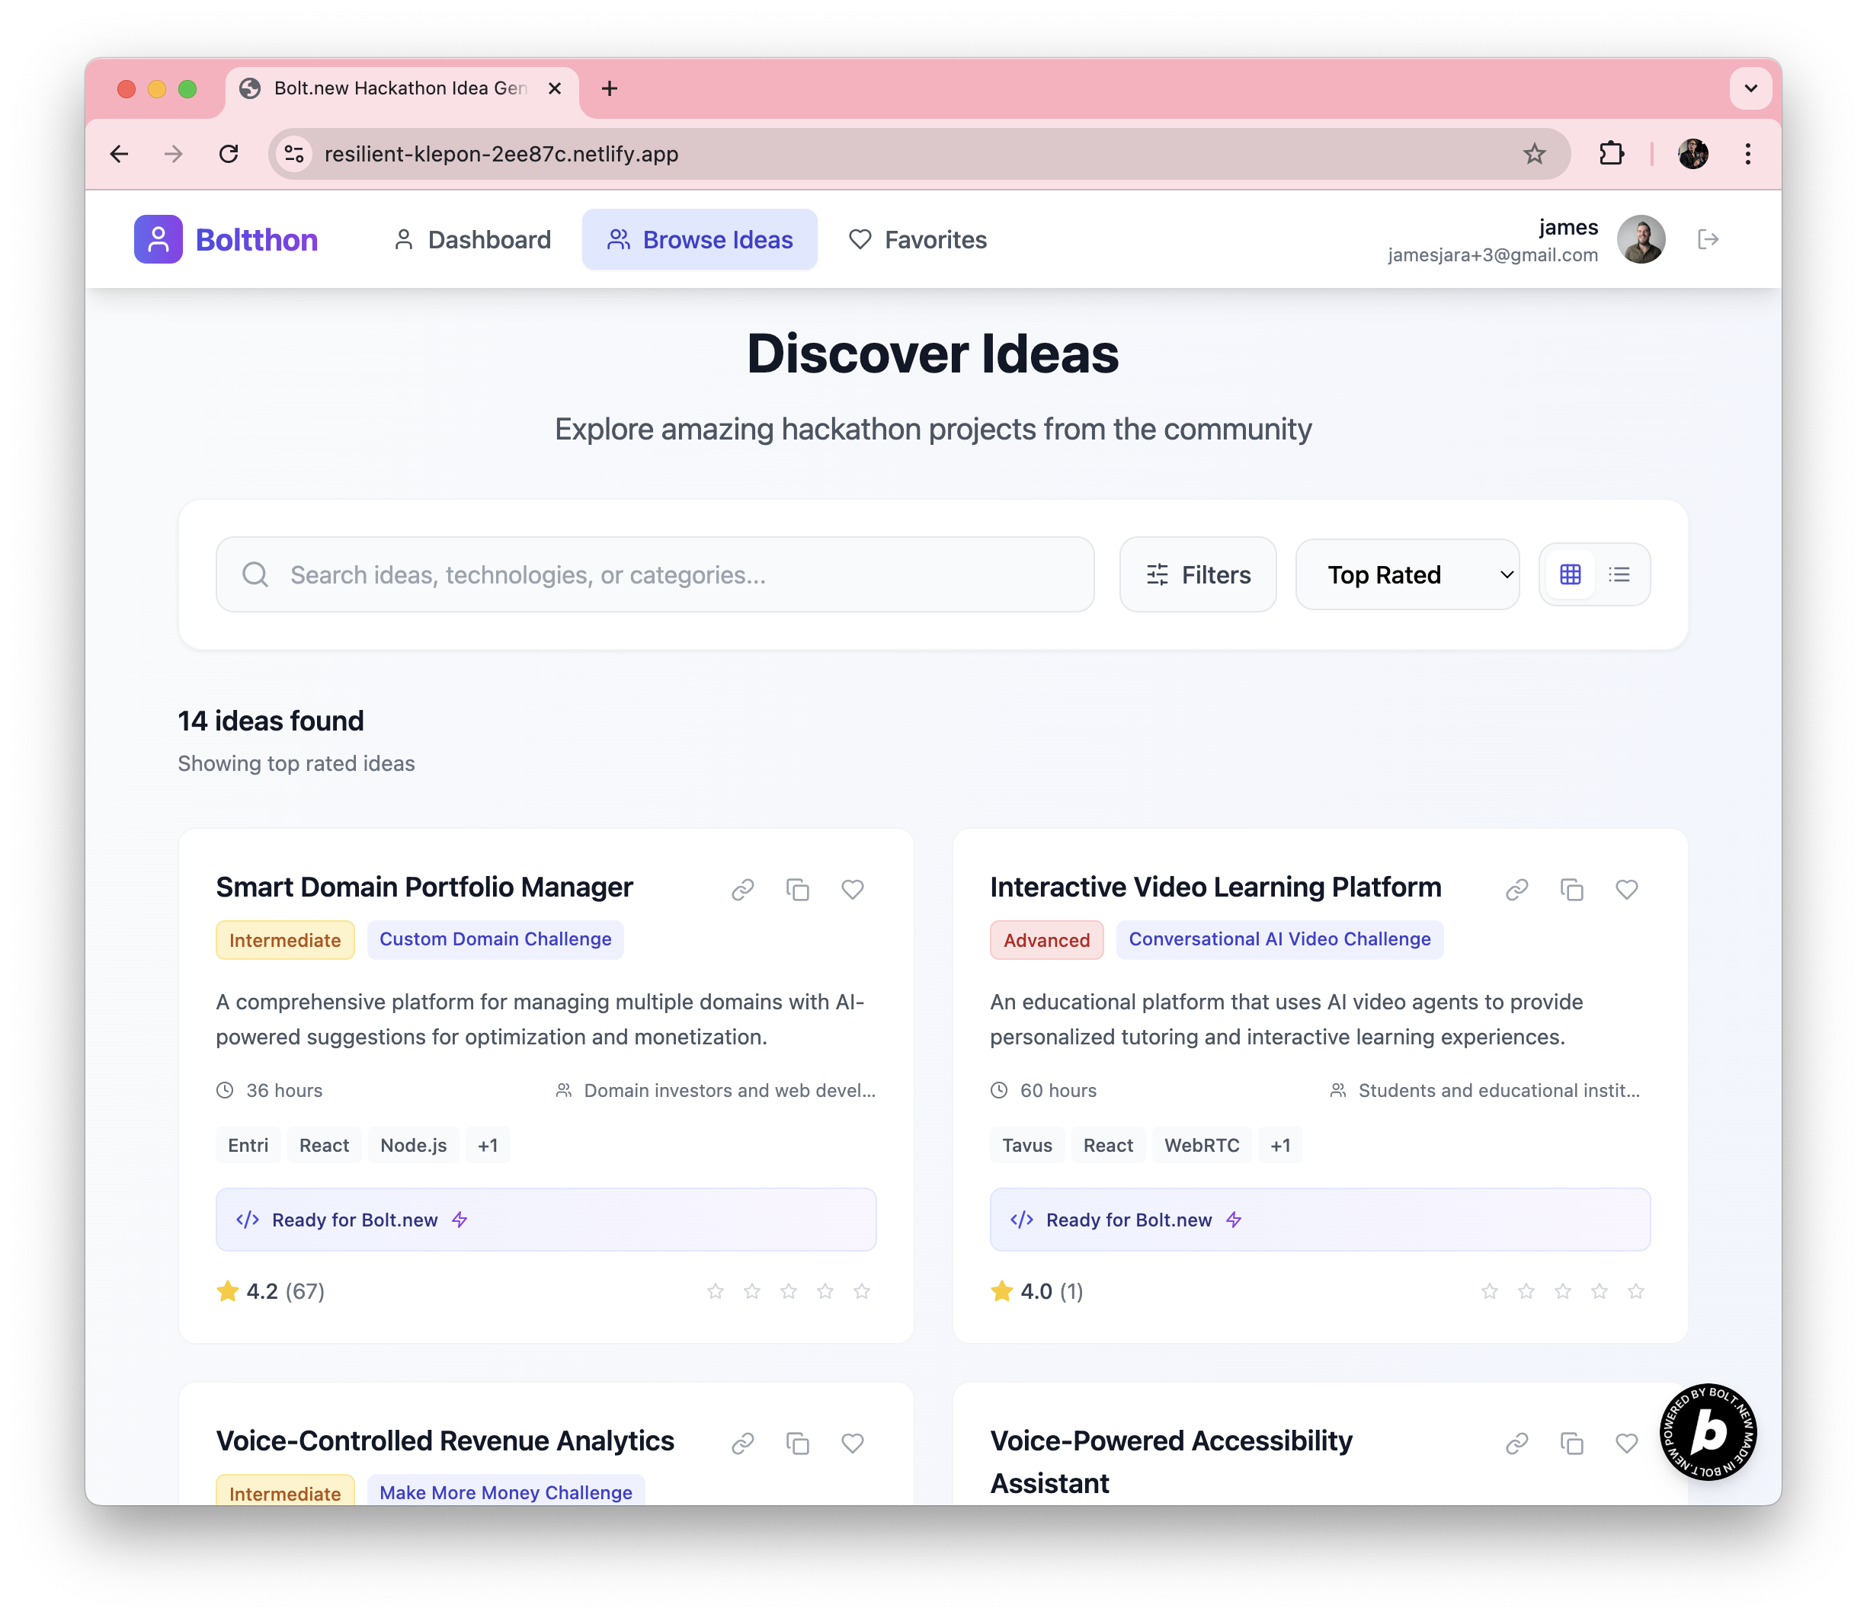Go to the Dashboard tab
This screenshot has height=1618, width=1867.
[472, 239]
